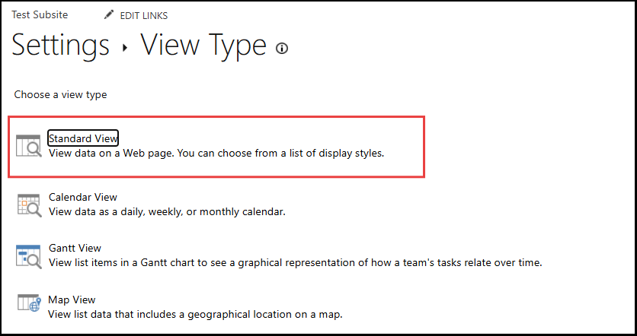Click the daily, weekly, monthly calendar description
The height and width of the screenshot is (336, 637).
pos(167,211)
